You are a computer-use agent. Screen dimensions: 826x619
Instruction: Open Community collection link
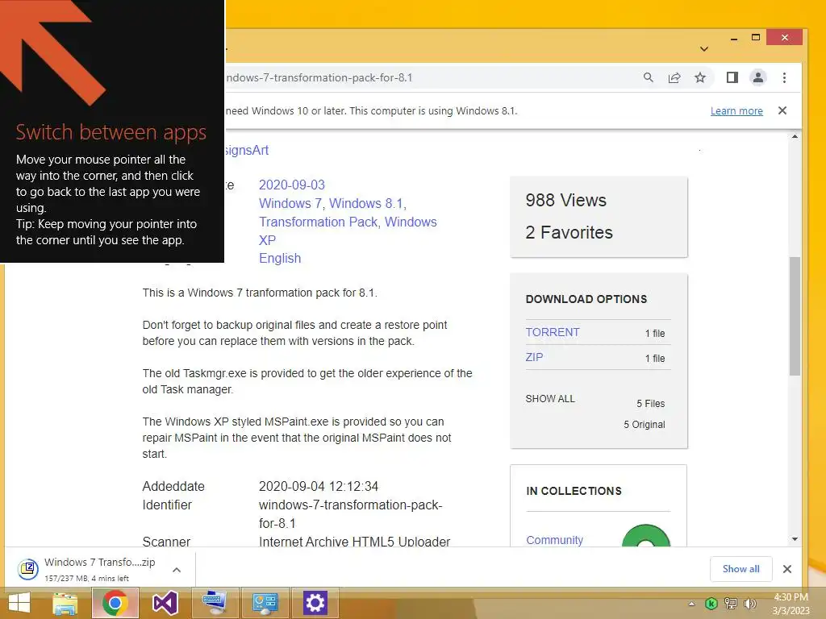(x=555, y=540)
